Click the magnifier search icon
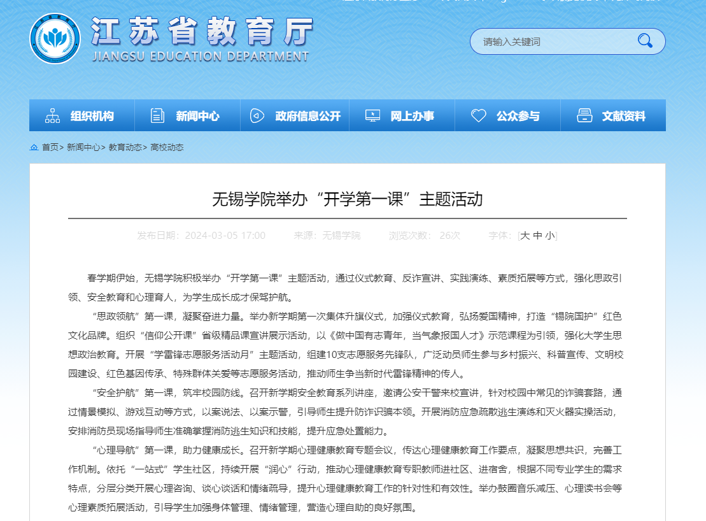Screen dimensions: 706x521 tap(645, 41)
